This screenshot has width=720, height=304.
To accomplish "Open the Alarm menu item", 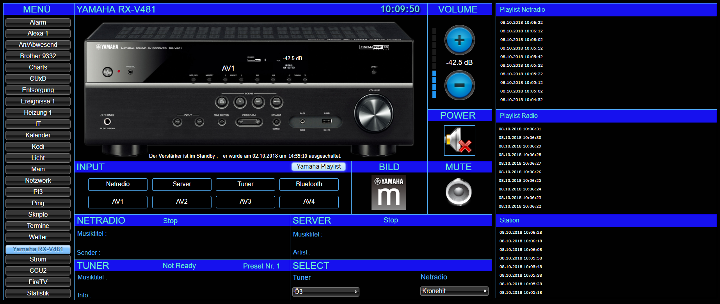I will [38, 23].
